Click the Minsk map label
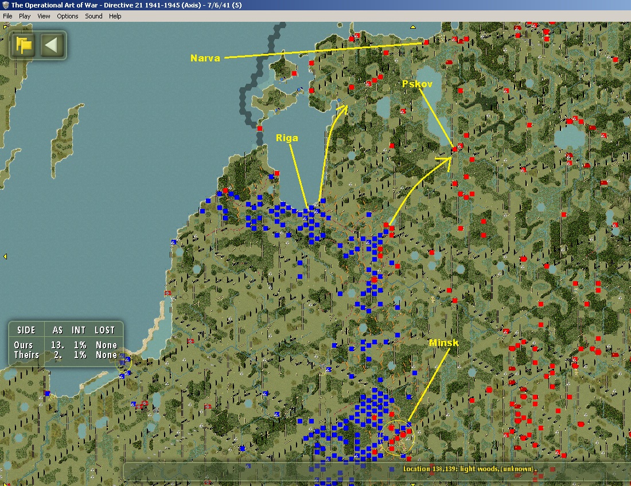Viewport: 631px width, 486px height. [443, 343]
